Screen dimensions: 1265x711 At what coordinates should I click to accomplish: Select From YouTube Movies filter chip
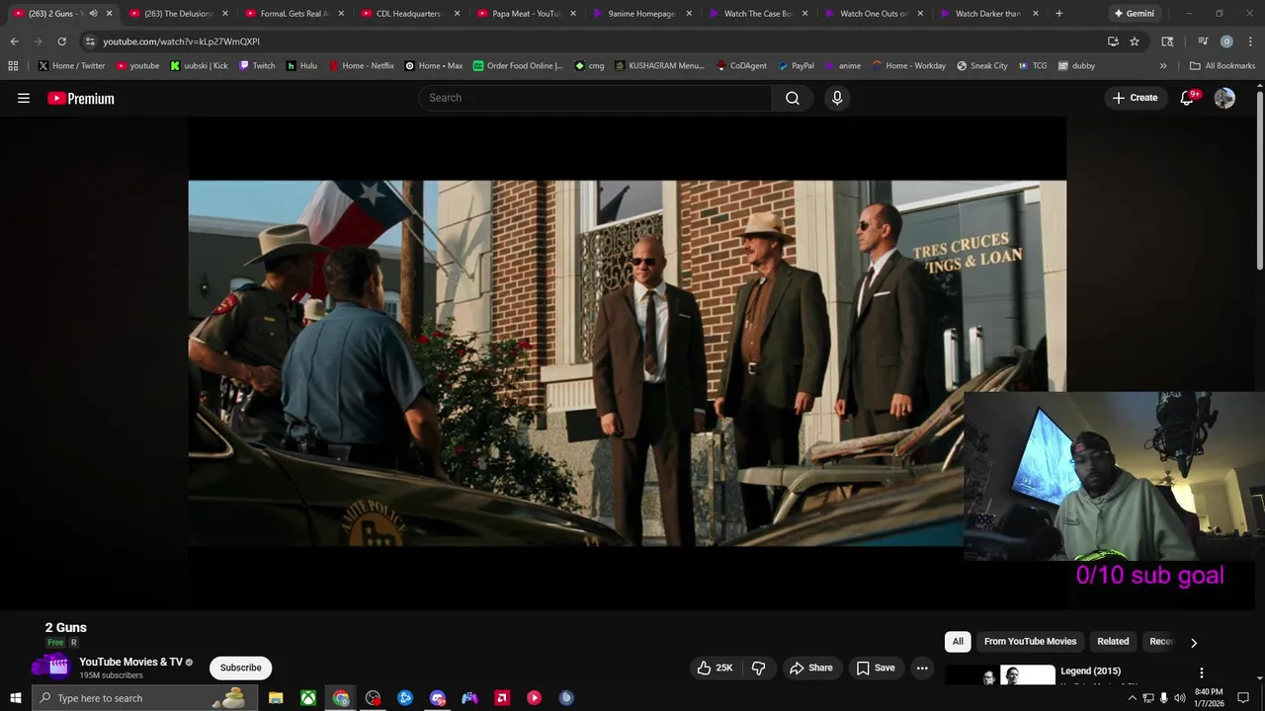[1030, 642]
